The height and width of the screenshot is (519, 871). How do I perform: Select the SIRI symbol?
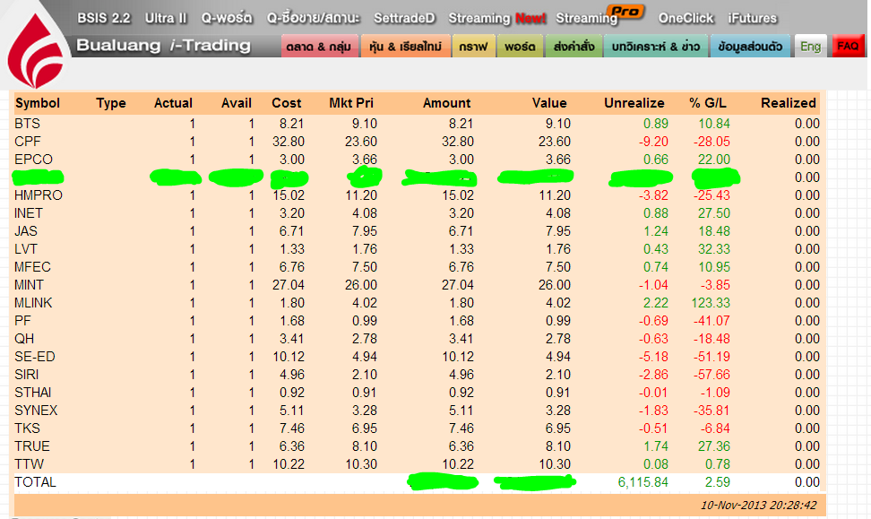[x=27, y=375]
